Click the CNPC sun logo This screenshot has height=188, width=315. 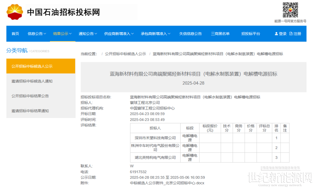(15, 12)
